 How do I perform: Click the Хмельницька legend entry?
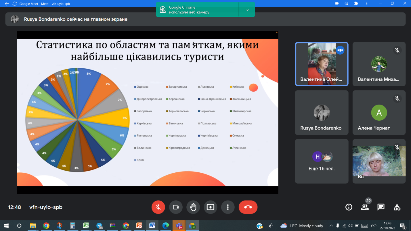pos(240,99)
